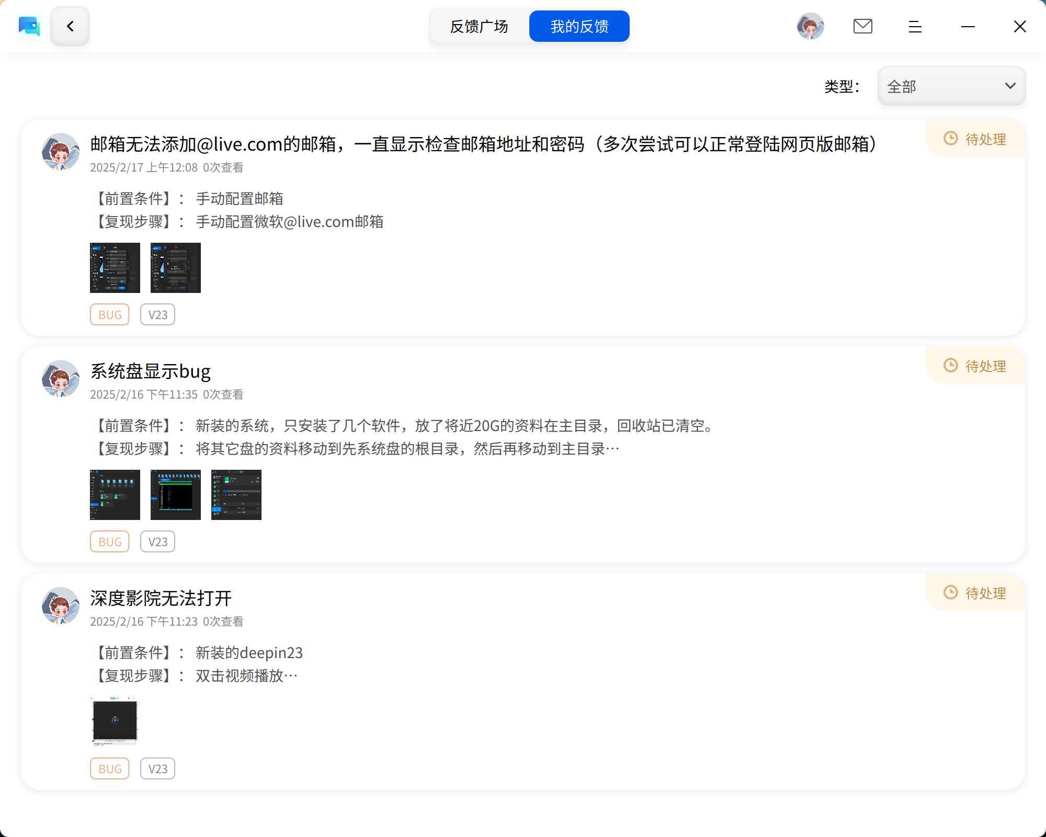
Task: Open the 深度影院无法打开 feedback title
Action: pyautogui.click(x=161, y=598)
